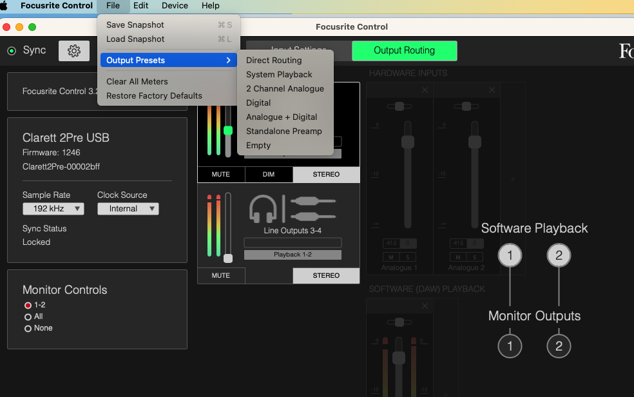Select the 1-2 monitor control radio
The image size is (634, 397).
click(28, 305)
